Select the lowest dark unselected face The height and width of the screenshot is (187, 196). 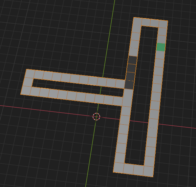tap(129, 85)
